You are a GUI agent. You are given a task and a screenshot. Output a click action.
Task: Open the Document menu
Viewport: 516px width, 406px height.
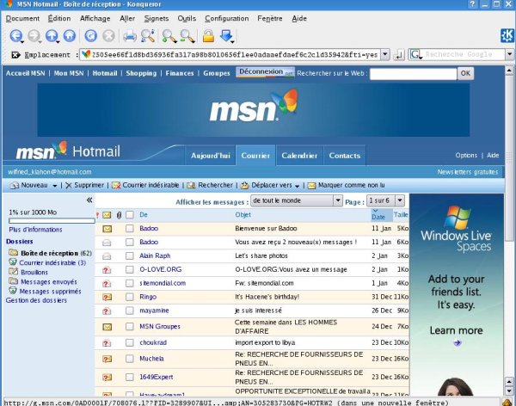22,18
